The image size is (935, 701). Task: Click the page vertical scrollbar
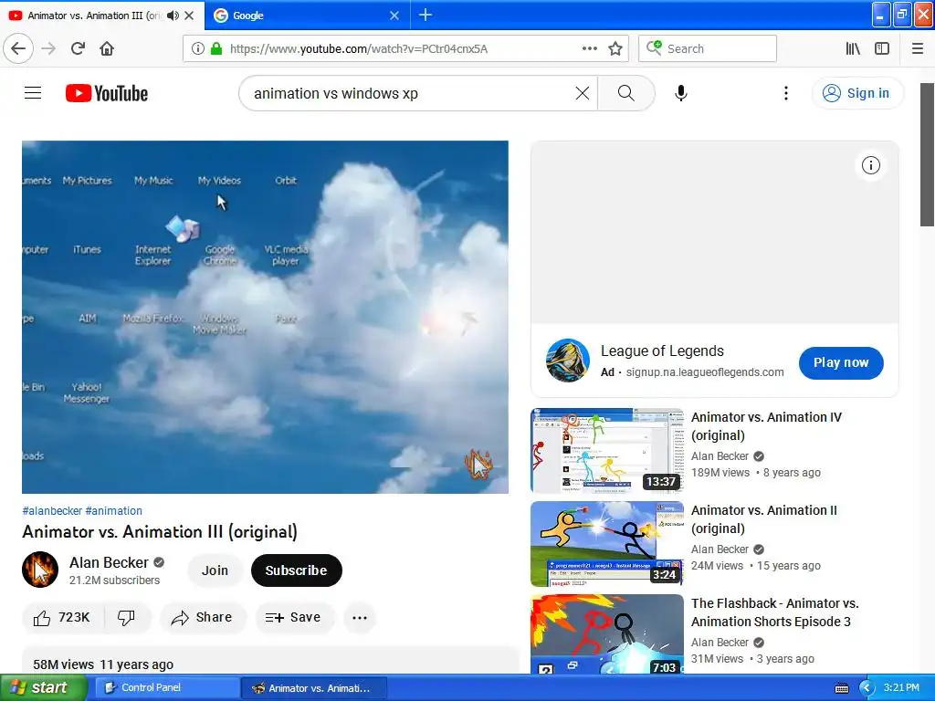(927, 155)
